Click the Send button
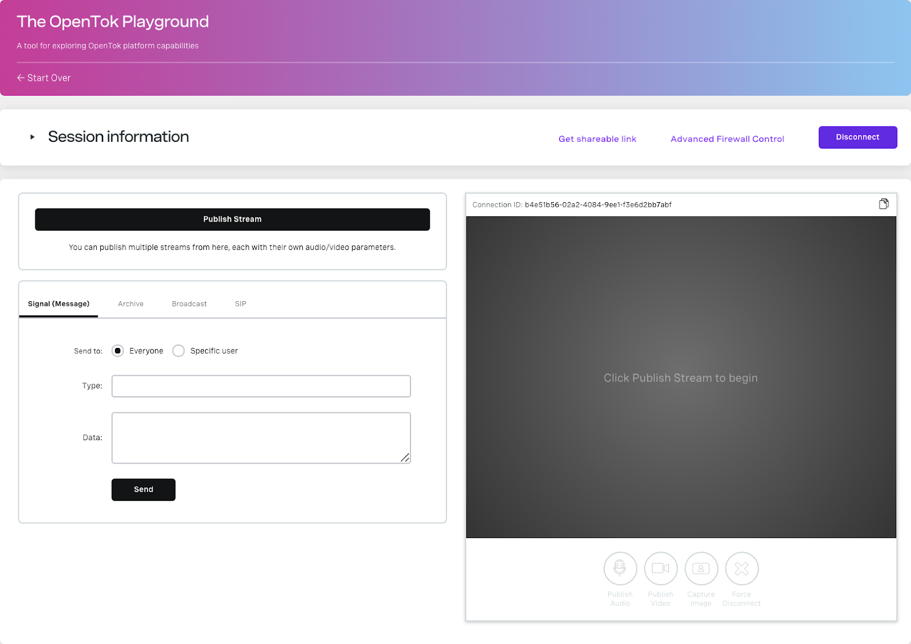 143,490
